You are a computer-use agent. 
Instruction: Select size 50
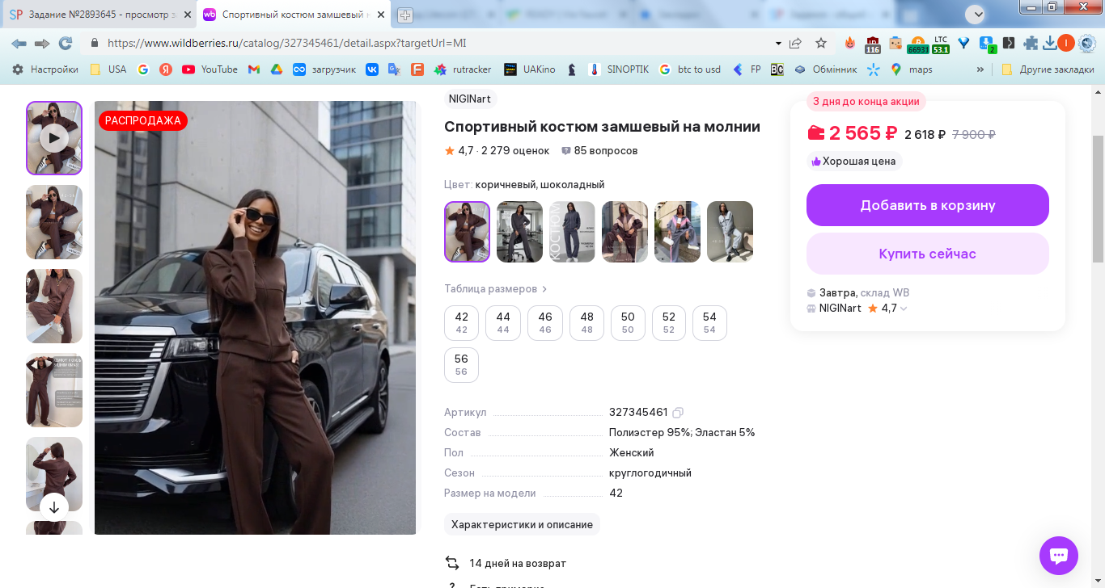[628, 323]
